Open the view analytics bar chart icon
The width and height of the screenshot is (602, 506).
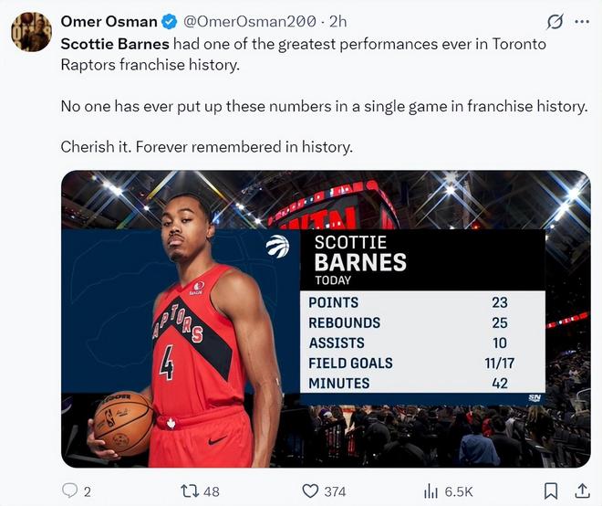click(431, 491)
